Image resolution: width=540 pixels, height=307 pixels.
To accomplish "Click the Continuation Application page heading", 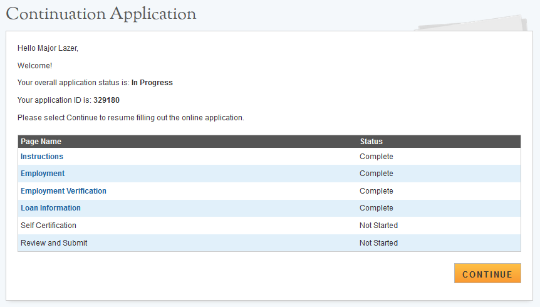I will click(101, 14).
